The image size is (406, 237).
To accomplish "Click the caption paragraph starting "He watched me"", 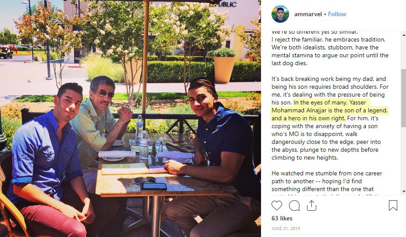I will (x=327, y=183).
